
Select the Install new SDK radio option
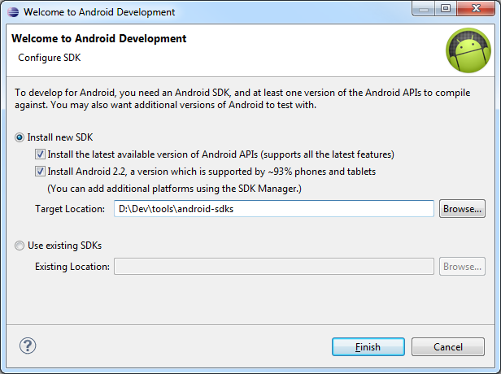20,137
